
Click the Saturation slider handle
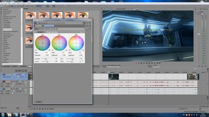click(46, 59)
